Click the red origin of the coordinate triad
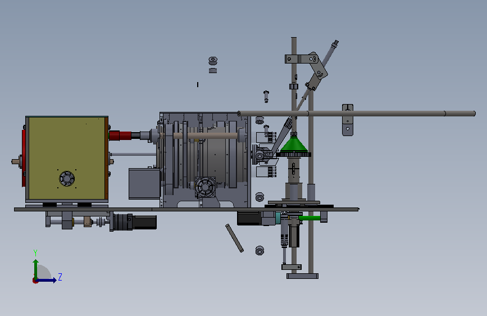This screenshot has width=487, height=316. point(35,281)
